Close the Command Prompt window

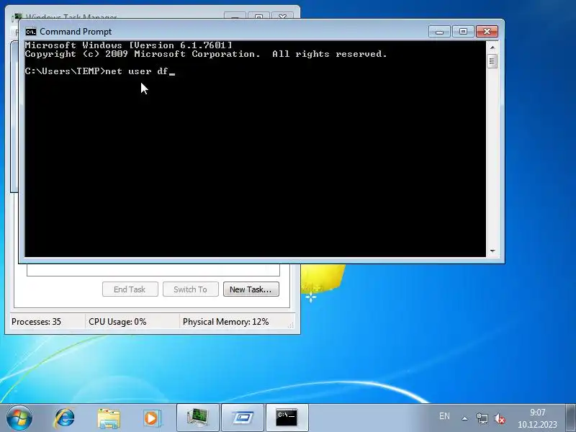[487, 32]
